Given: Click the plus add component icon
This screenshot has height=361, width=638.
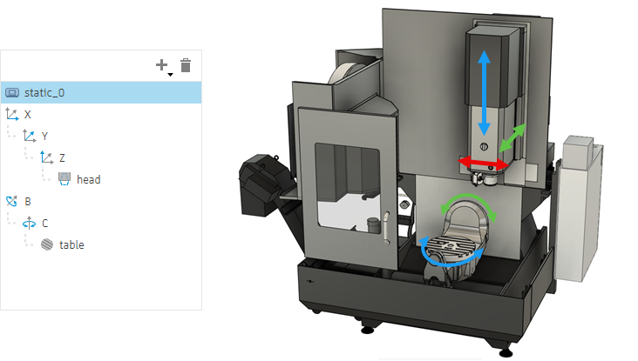Looking at the screenshot, I should pyautogui.click(x=161, y=65).
